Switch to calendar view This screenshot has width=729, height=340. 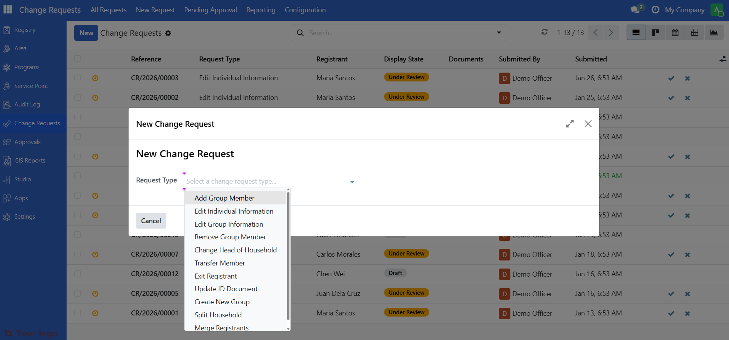pos(675,33)
